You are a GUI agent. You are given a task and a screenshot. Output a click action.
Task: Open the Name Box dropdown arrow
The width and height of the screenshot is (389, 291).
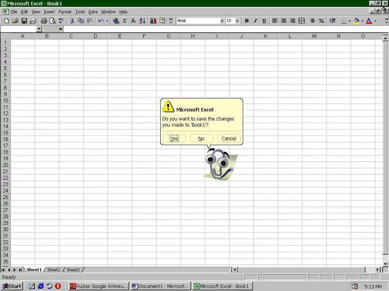coord(39,29)
